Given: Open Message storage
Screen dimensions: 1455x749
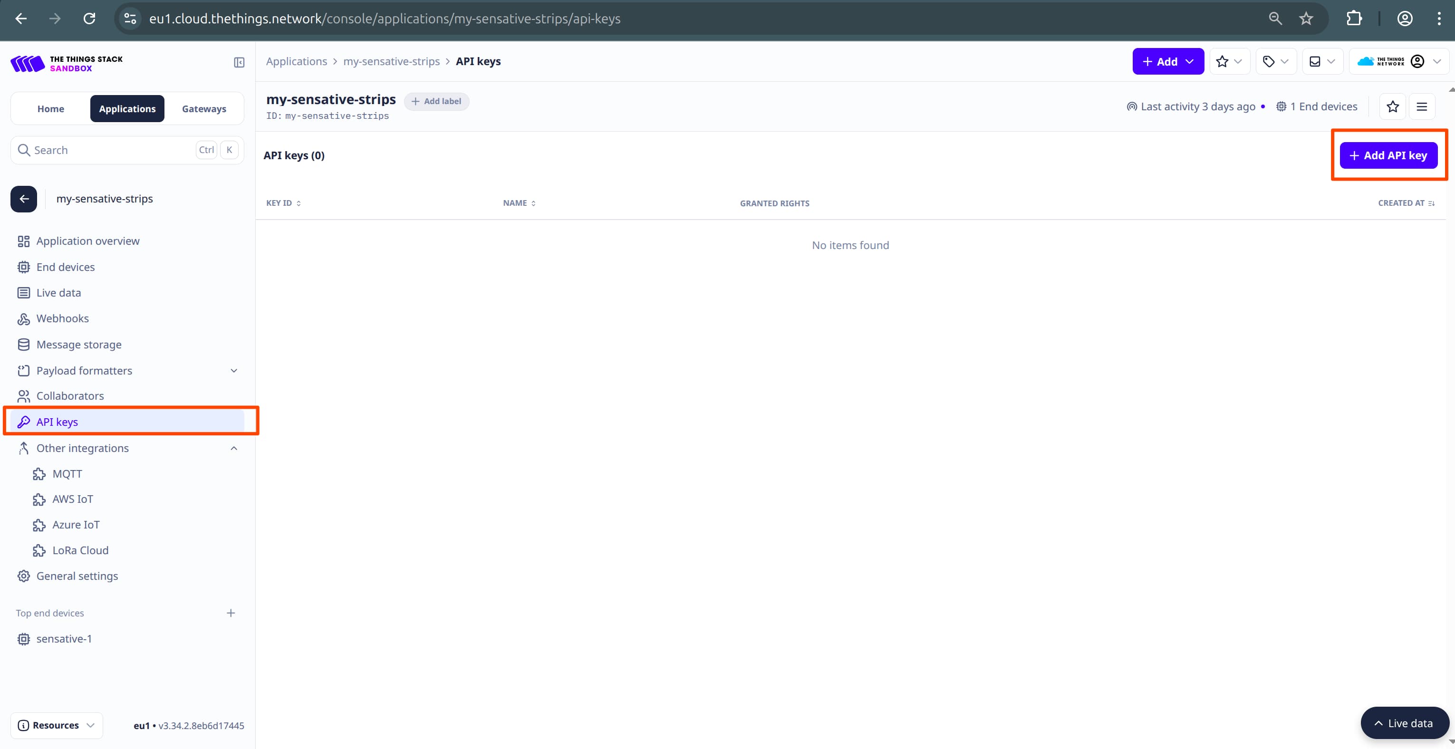Looking at the screenshot, I should pyautogui.click(x=78, y=344).
